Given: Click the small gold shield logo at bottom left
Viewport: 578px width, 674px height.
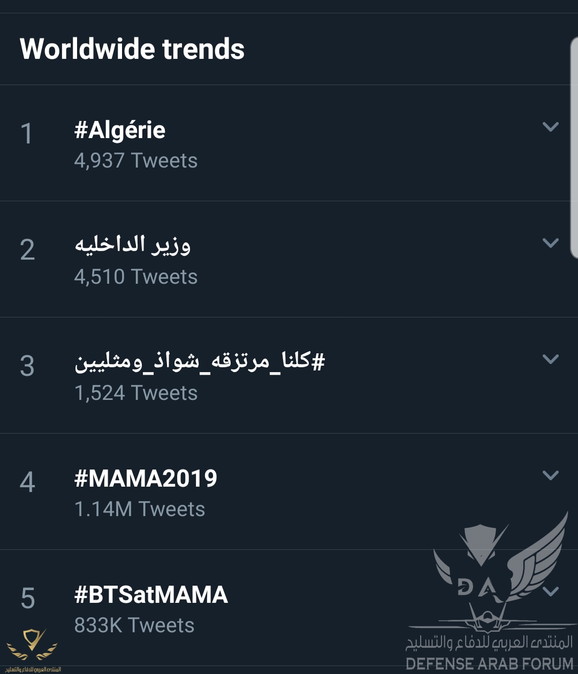Looking at the screenshot, I should click(32, 646).
